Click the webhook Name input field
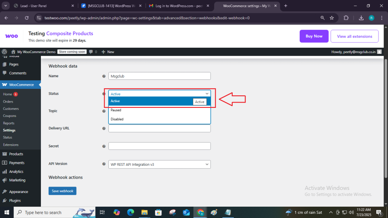 point(160,76)
